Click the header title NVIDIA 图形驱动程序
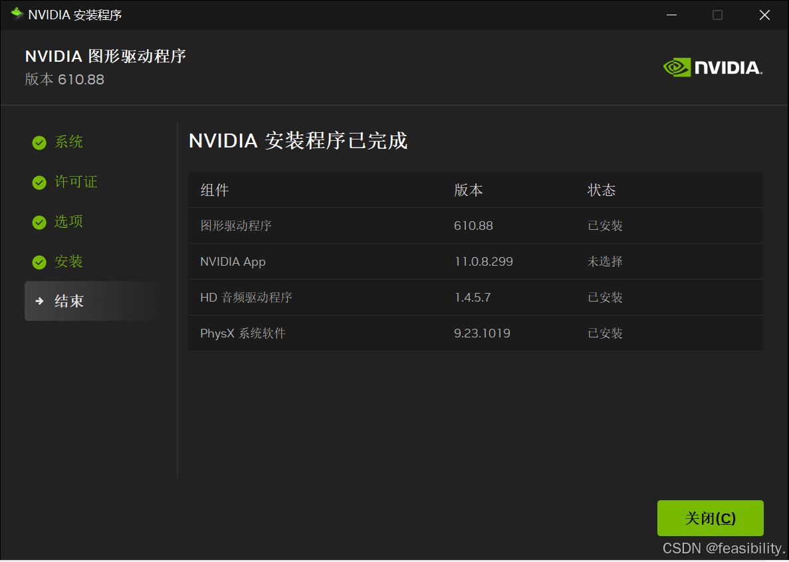The width and height of the screenshot is (789, 562). click(x=106, y=56)
